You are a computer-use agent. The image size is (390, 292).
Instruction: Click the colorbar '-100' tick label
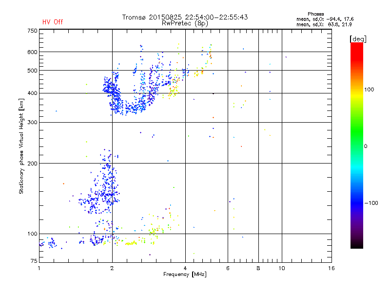tap(371, 203)
